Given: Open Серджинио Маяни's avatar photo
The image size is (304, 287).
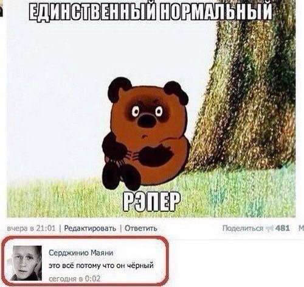Looking at the screenshot, I should click(27, 263).
